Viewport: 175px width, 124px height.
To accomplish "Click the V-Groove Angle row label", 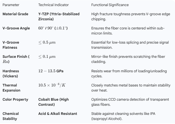I will tap(16, 28).
